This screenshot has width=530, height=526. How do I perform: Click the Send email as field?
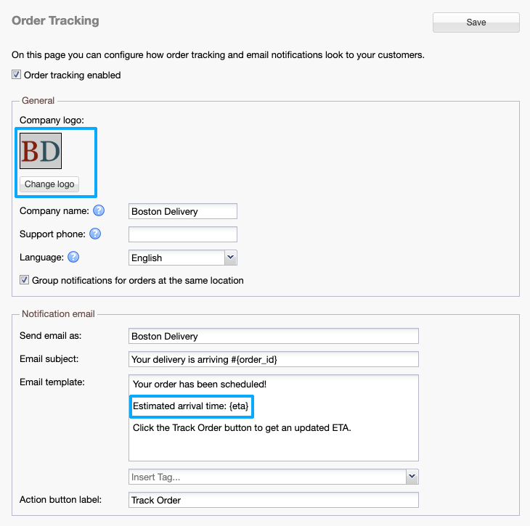(x=274, y=336)
